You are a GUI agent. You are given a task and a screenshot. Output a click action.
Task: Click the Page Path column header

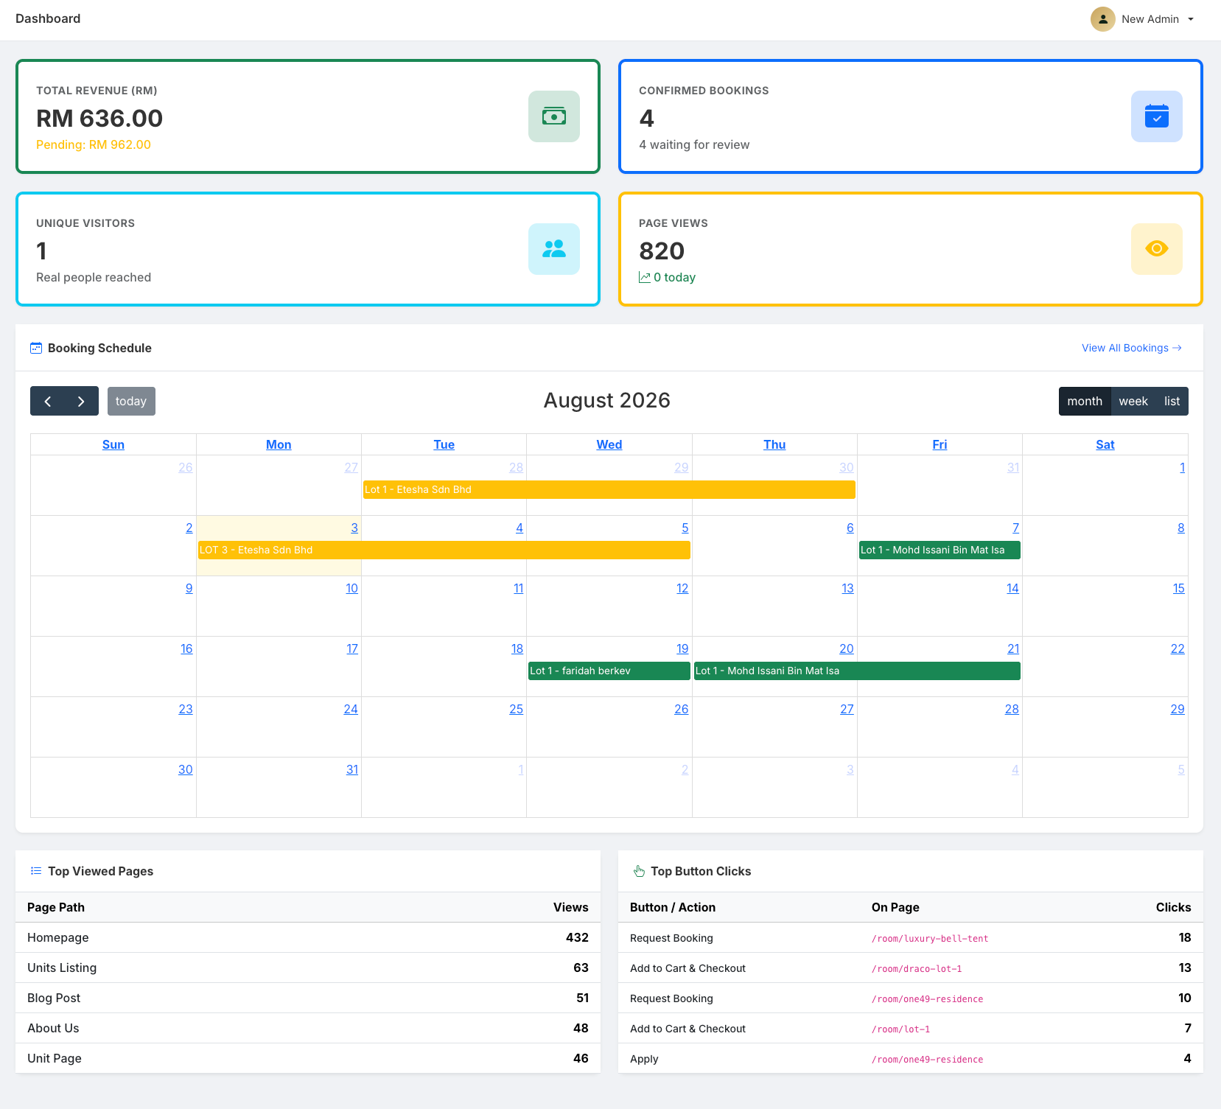click(56, 907)
